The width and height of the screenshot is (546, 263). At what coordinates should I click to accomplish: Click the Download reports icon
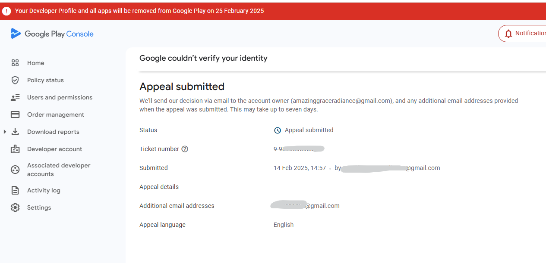point(15,132)
